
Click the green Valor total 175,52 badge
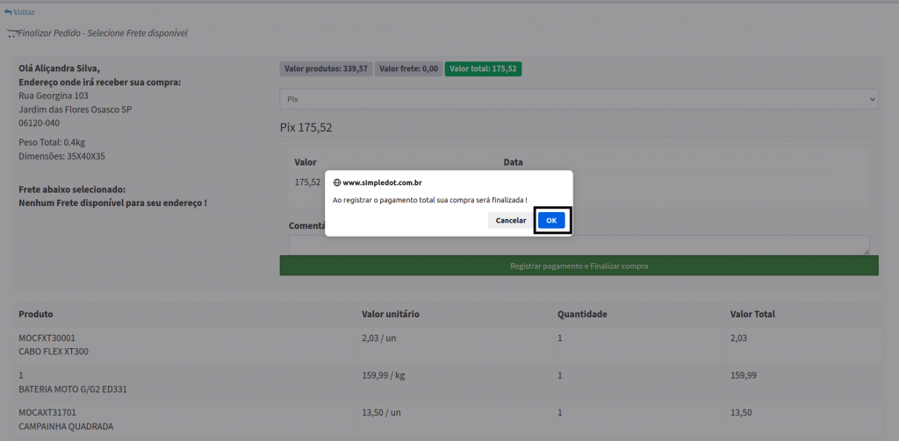pos(482,68)
